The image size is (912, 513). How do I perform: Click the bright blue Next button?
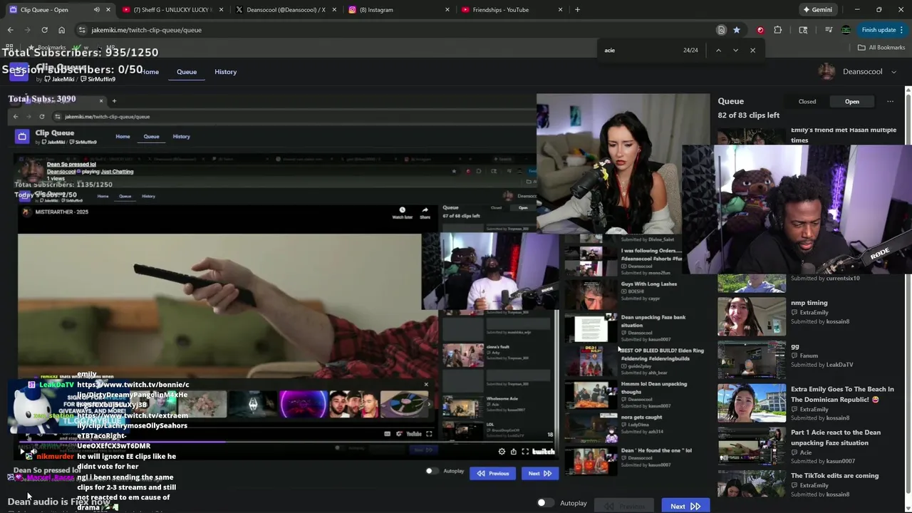pyautogui.click(x=685, y=506)
